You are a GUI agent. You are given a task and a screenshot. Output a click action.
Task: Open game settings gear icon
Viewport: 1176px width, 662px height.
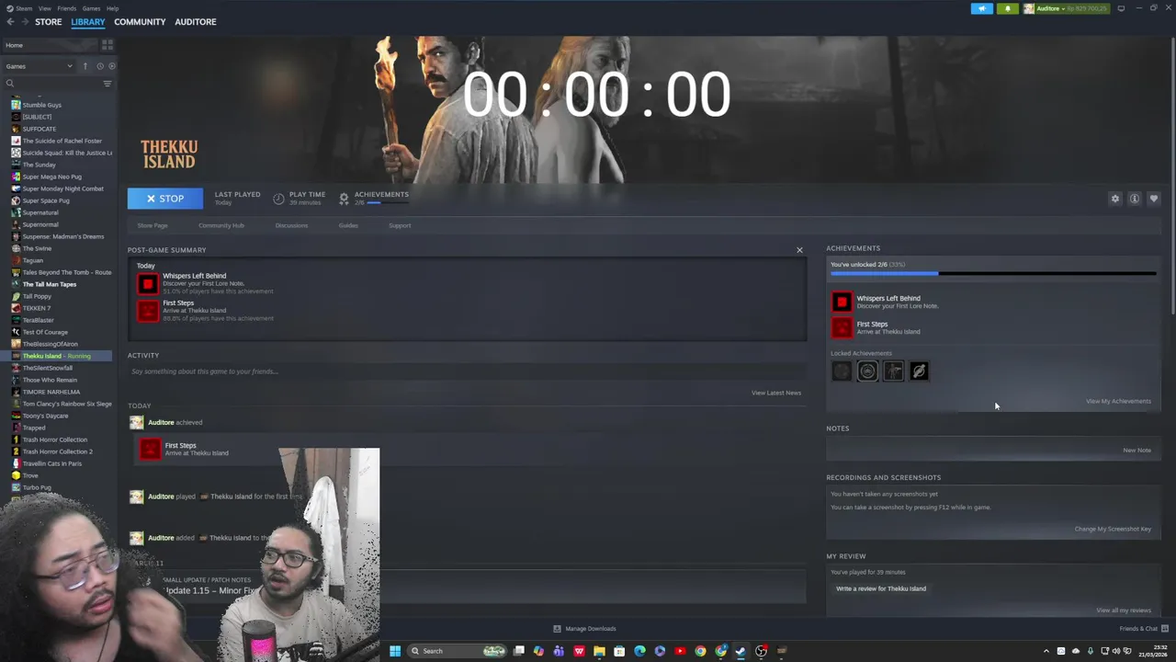[x=1115, y=199]
